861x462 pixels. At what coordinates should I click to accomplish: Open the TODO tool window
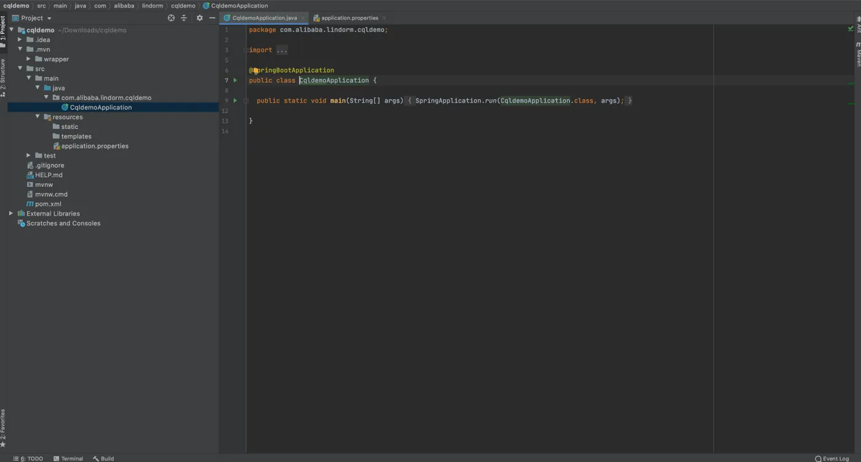point(28,458)
